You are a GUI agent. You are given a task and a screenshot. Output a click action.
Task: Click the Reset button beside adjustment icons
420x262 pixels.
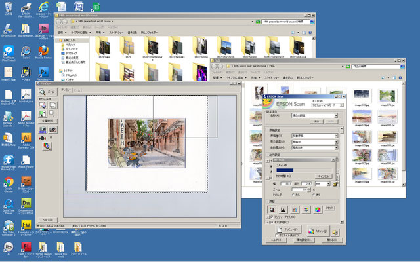329,208
